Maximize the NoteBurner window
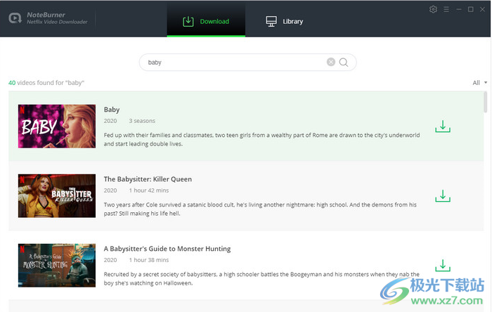 [x=471, y=9]
